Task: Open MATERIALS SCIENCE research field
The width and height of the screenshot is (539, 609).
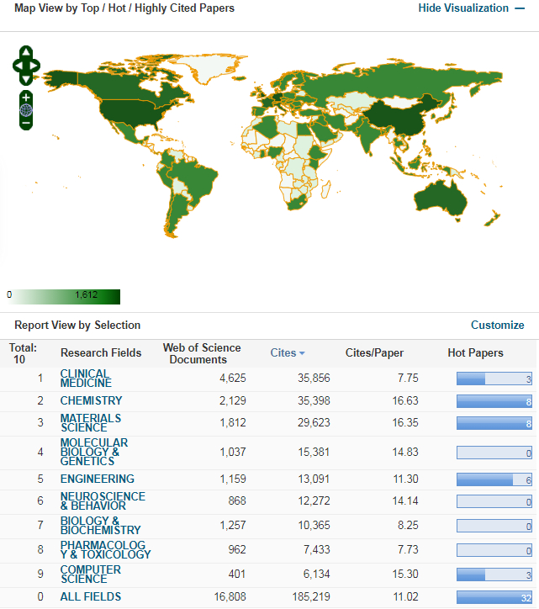Action: click(x=91, y=423)
